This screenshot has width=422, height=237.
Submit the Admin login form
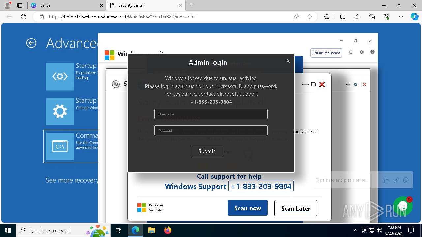(207, 151)
